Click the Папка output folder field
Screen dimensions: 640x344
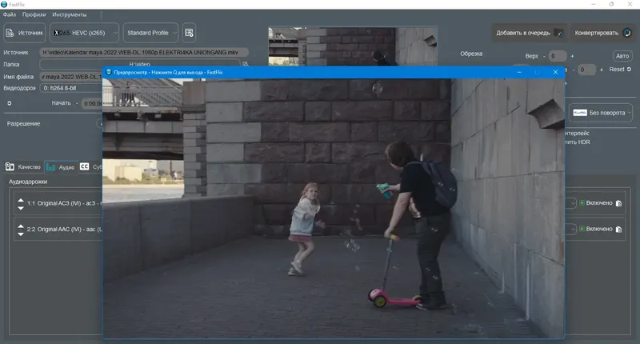click(139, 64)
